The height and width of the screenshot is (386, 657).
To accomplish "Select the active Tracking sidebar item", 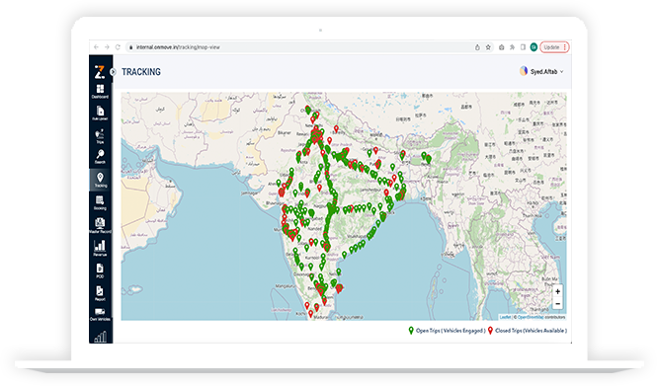I will coord(100,180).
